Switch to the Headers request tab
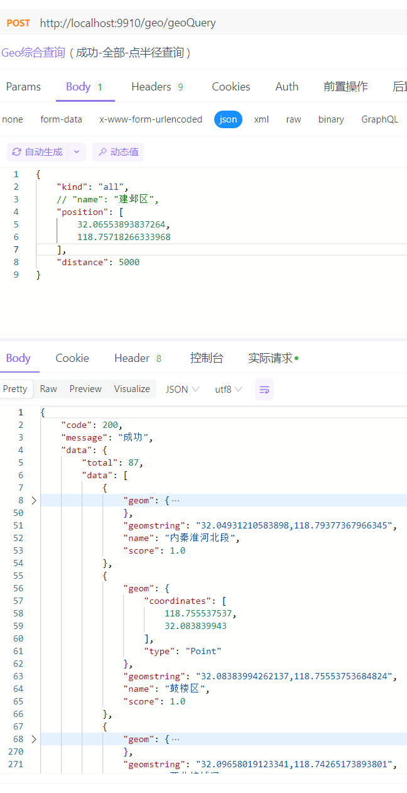 pos(158,87)
